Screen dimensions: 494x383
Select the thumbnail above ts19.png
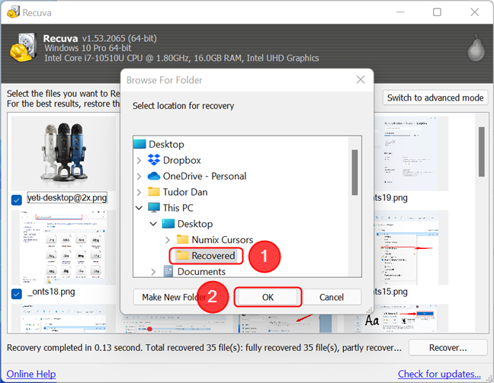point(411,154)
